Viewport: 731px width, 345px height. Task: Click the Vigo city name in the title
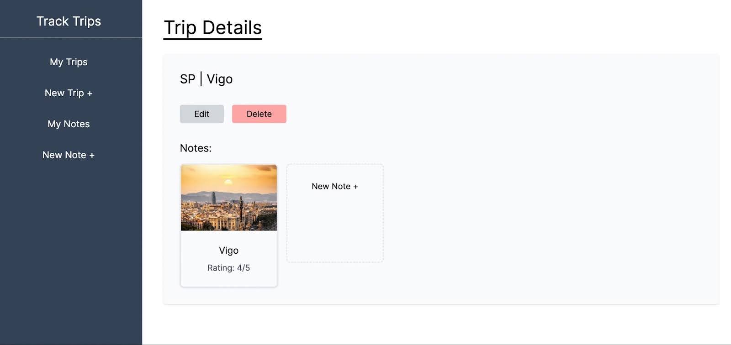(x=220, y=79)
